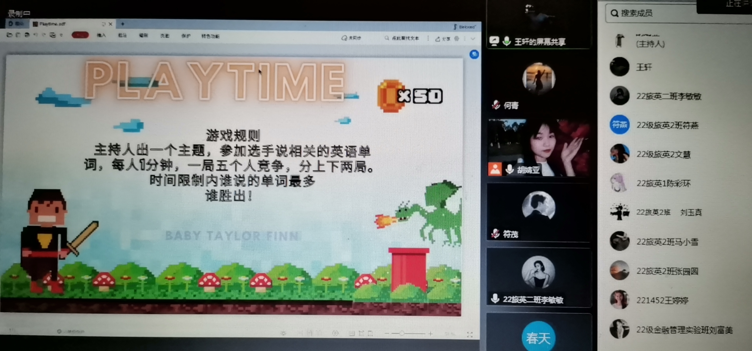Expand the chevron at toolbar far right
752x351 pixels.
[x=473, y=39]
